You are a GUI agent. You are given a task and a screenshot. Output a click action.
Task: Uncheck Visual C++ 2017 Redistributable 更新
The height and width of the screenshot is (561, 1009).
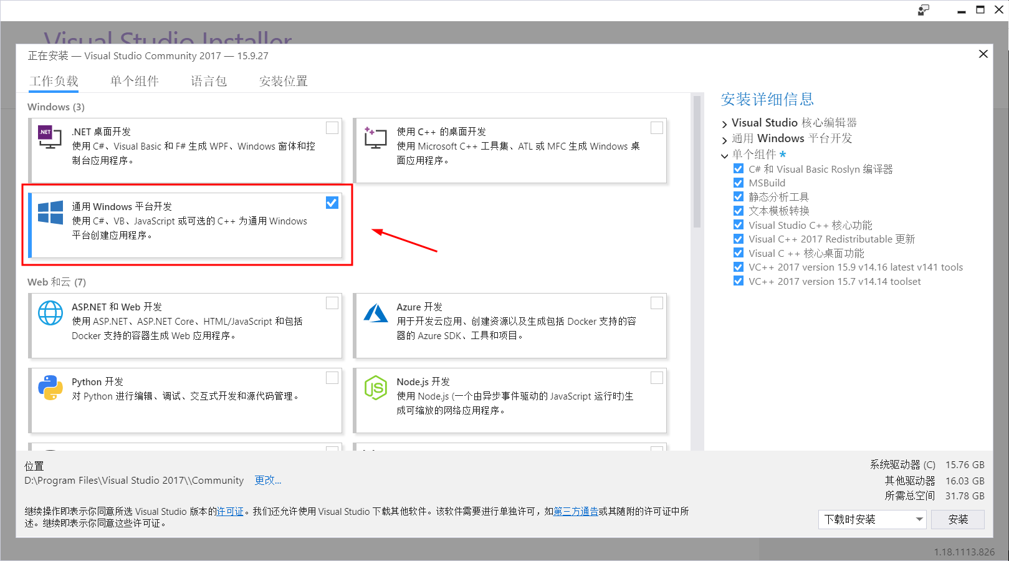(739, 239)
